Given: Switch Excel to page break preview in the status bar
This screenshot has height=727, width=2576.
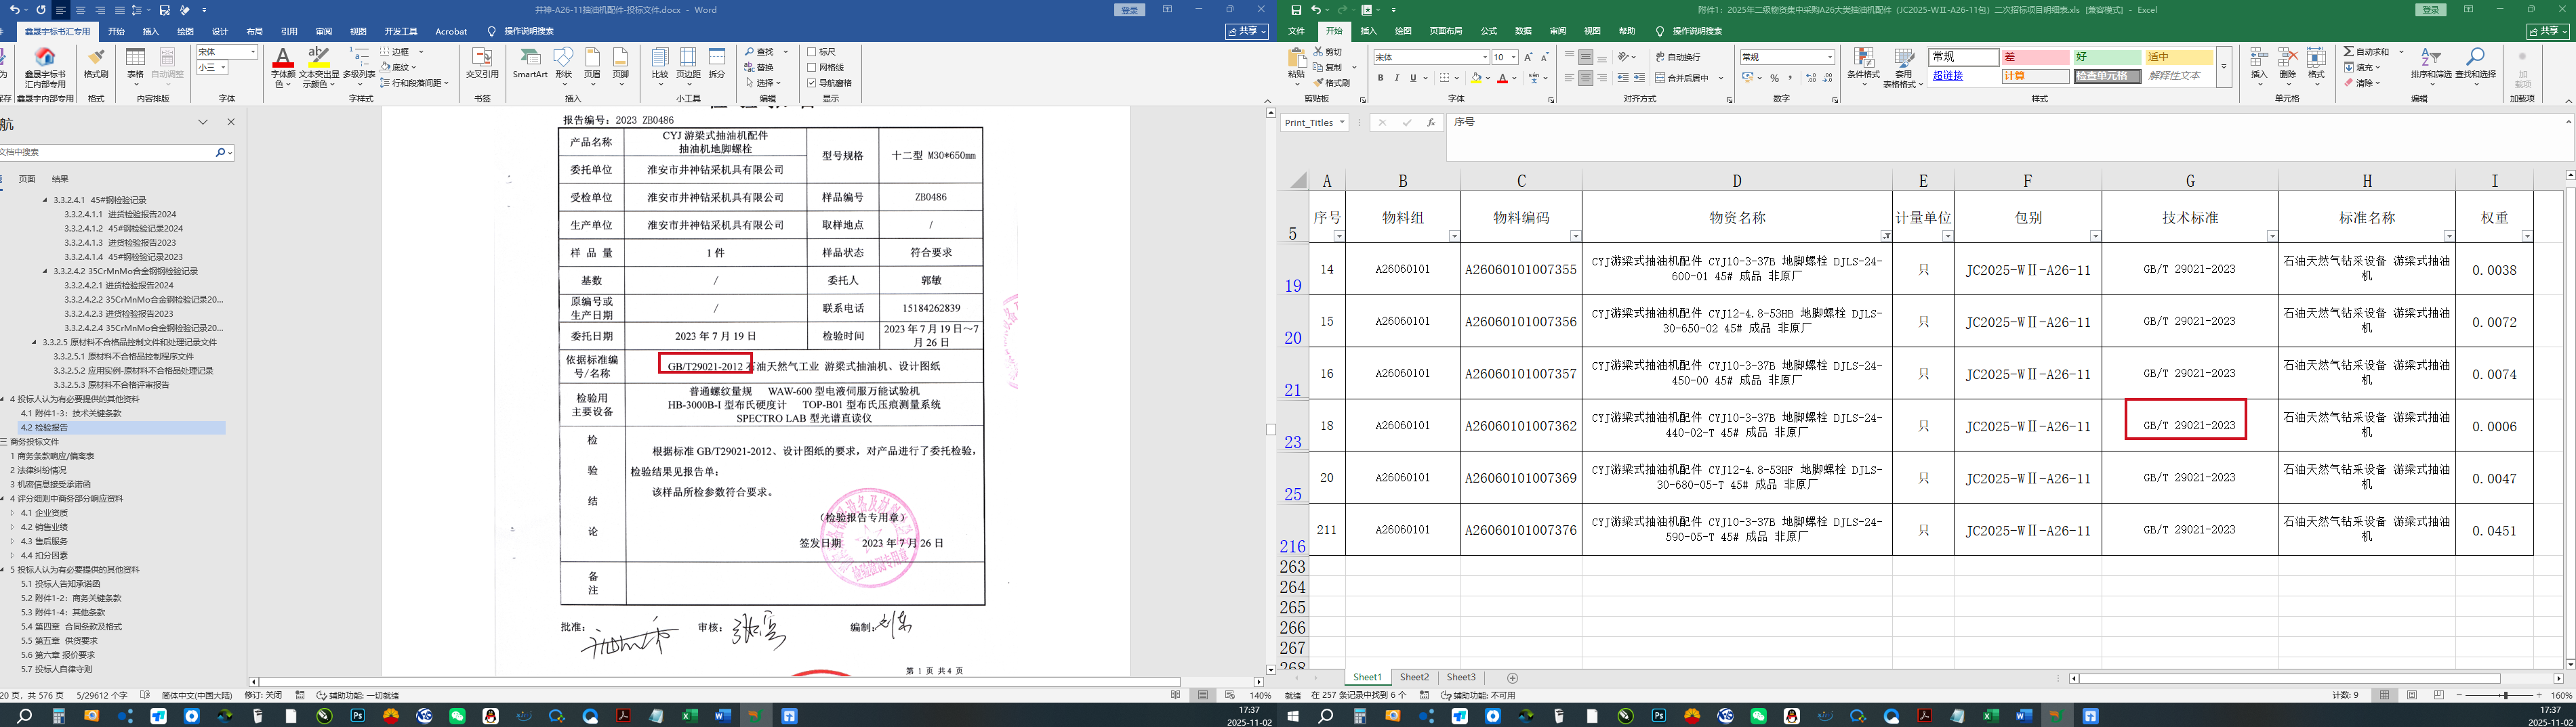Looking at the screenshot, I should (2439, 695).
